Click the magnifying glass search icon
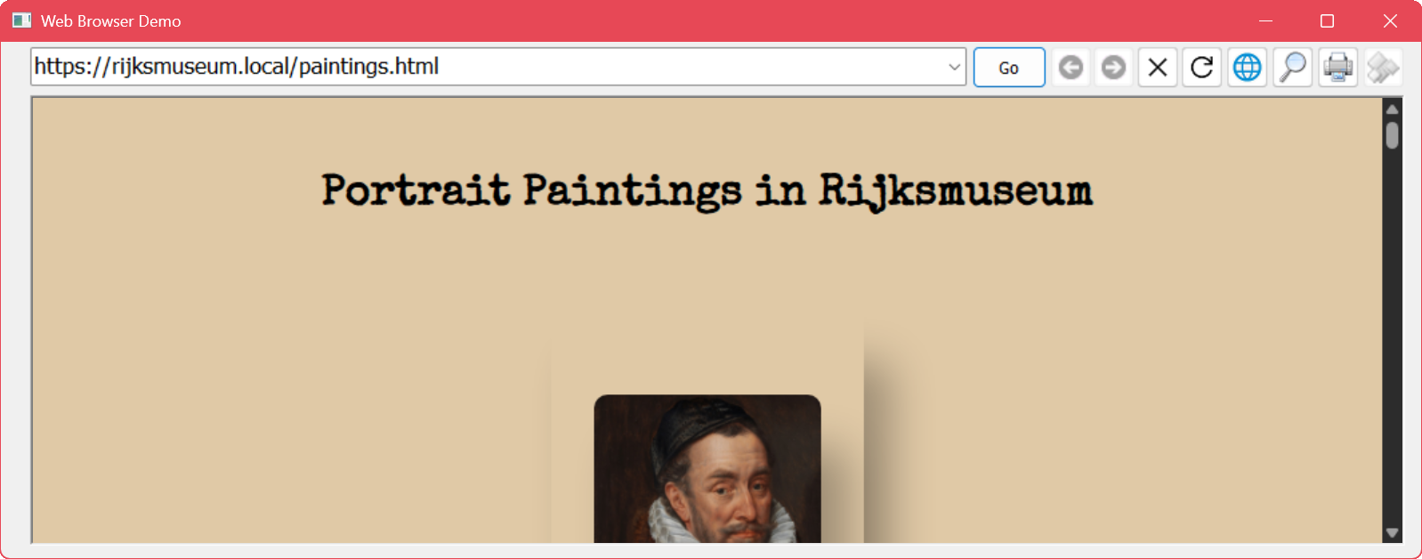1422x559 pixels. tap(1293, 68)
